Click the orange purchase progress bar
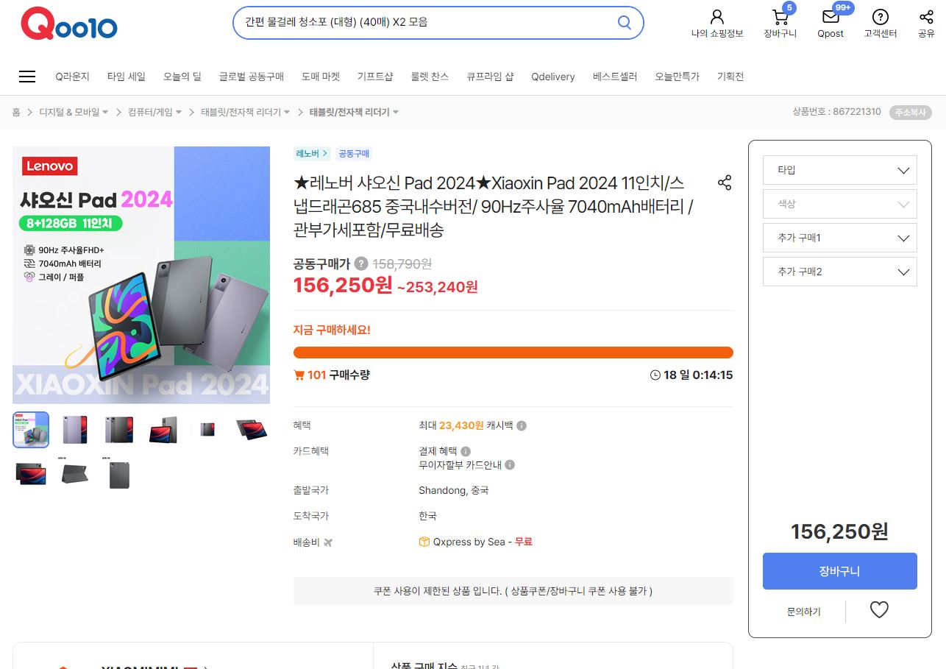 [513, 353]
